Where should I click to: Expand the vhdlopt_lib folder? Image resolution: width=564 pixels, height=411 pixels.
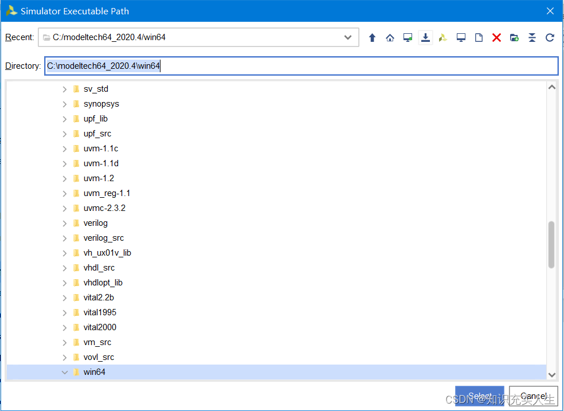tap(64, 283)
